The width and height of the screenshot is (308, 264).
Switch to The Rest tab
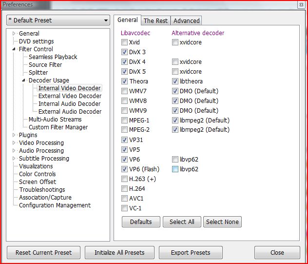(155, 20)
